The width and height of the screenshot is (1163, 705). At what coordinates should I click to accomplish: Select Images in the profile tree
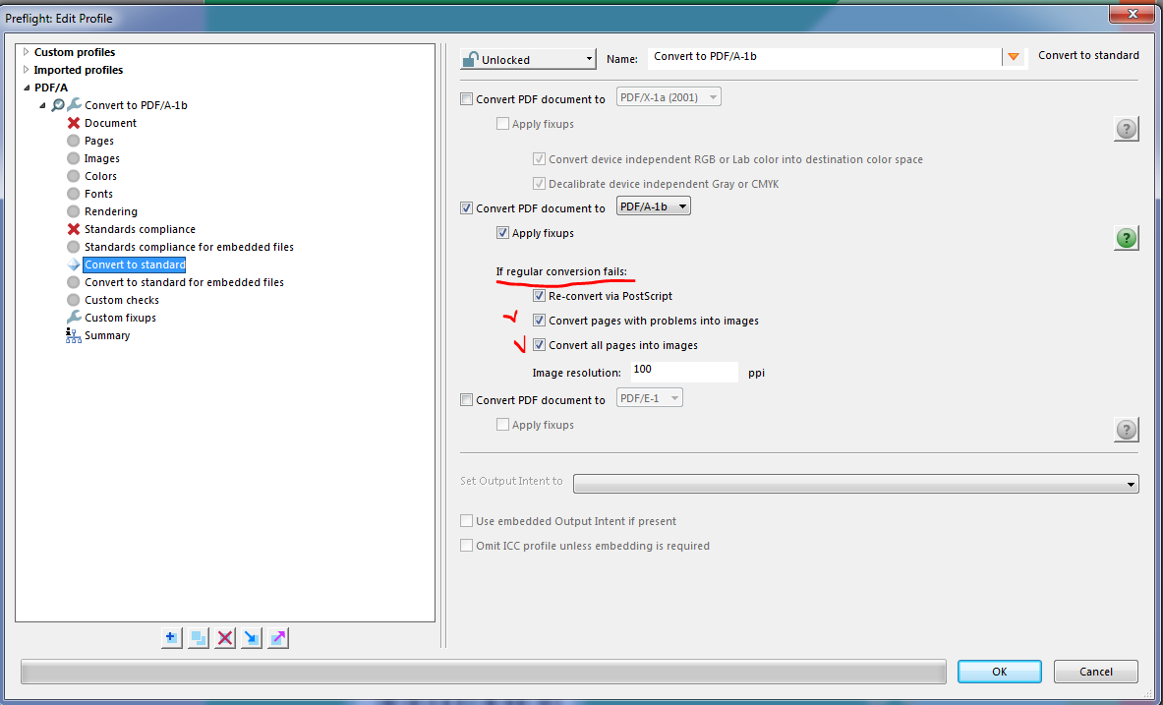101,159
